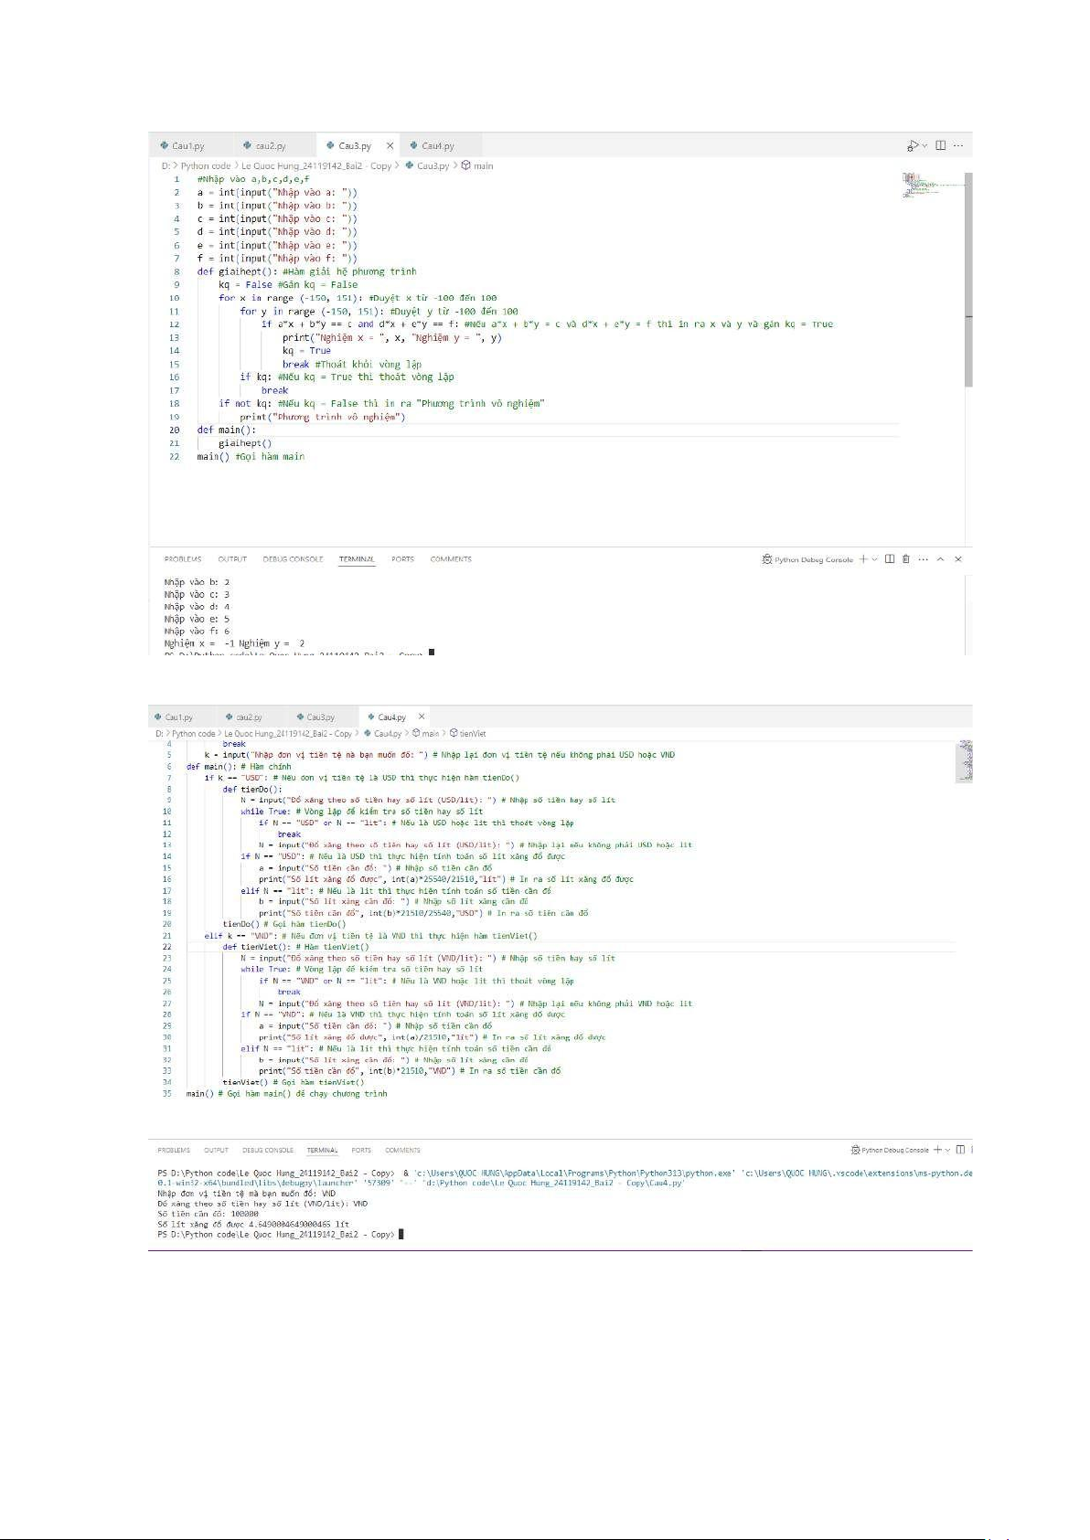Screen dimensions: 1090x1540
Task: Open OUTPUT panel below Cau3.py editor
Action: (x=232, y=559)
